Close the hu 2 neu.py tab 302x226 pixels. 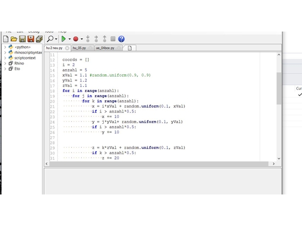pyautogui.click(x=67, y=48)
